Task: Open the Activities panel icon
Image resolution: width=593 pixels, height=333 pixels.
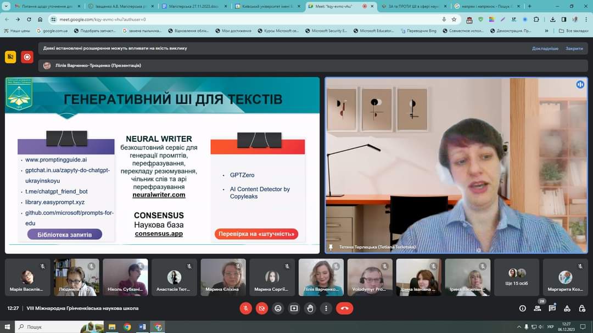Action: (567, 308)
